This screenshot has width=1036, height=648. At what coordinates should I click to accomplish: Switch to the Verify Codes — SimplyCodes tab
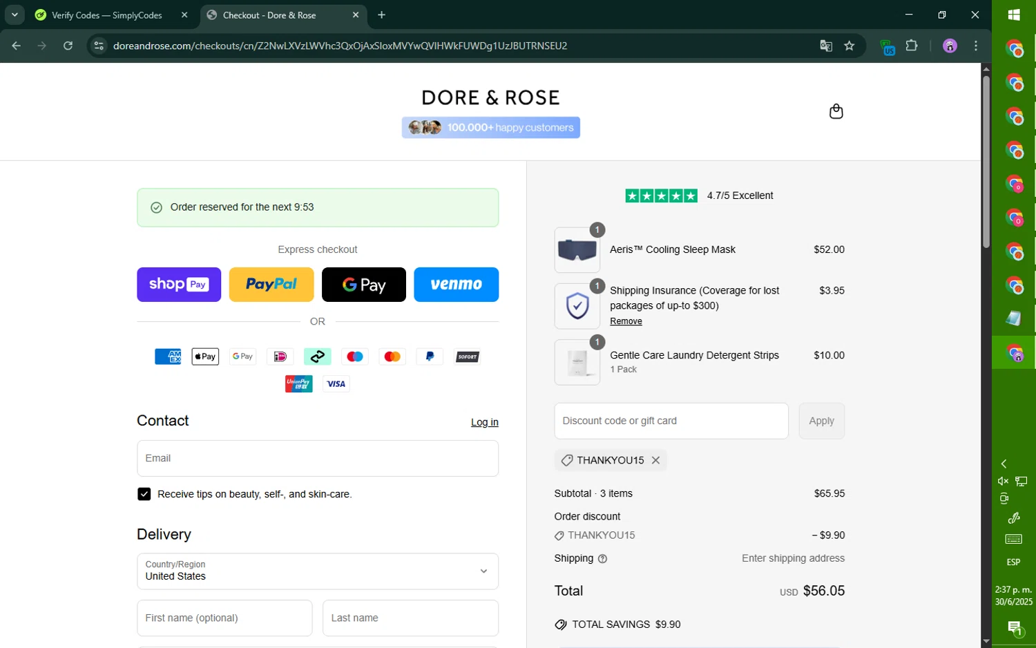(x=107, y=15)
